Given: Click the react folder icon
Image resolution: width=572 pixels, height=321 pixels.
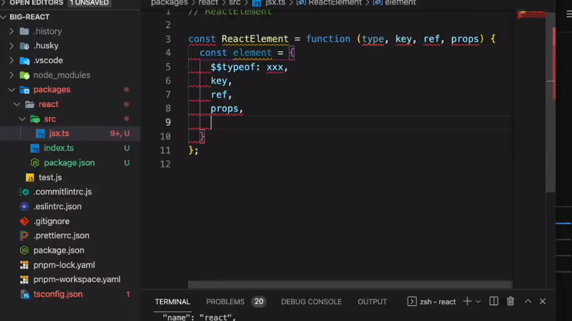Looking at the screenshot, I should (30, 104).
